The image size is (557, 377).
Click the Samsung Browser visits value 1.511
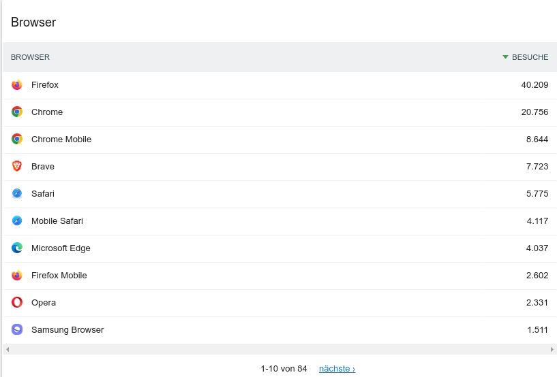point(537,329)
